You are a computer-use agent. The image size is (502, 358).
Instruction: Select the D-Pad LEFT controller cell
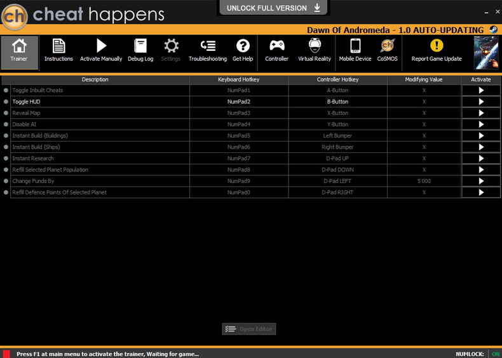click(338, 181)
